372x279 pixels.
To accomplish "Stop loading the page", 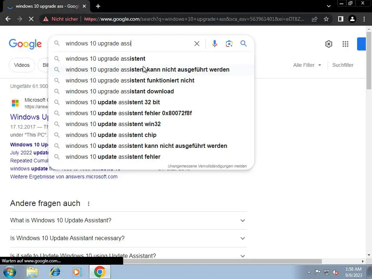I will point(31,19).
